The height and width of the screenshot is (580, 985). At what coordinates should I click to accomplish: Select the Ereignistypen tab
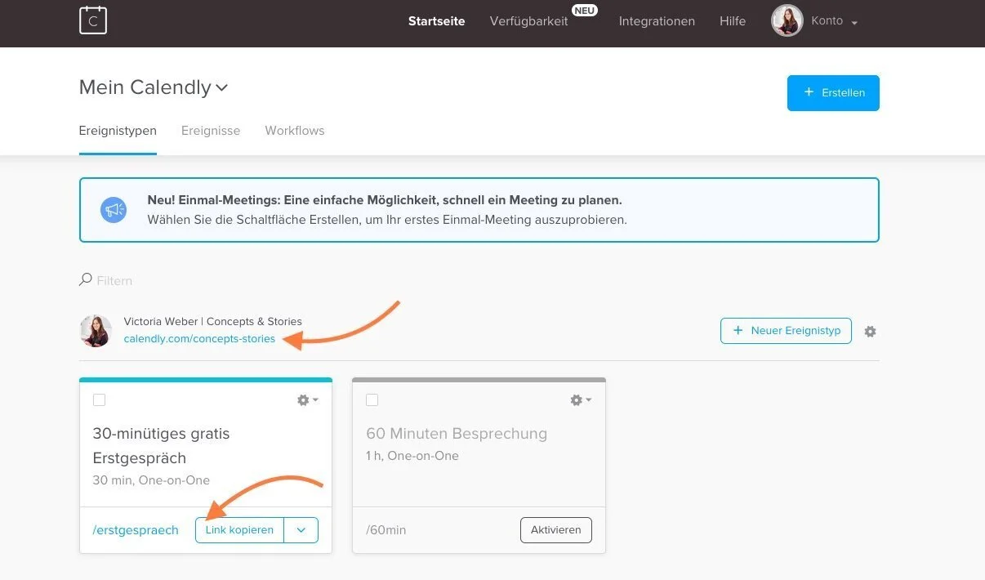coord(118,131)
